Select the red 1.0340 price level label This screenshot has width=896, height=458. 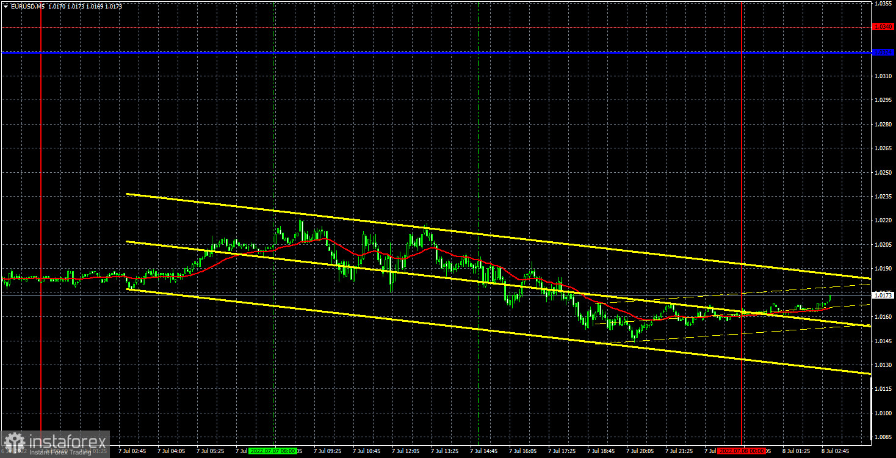(x=884, y=27)
